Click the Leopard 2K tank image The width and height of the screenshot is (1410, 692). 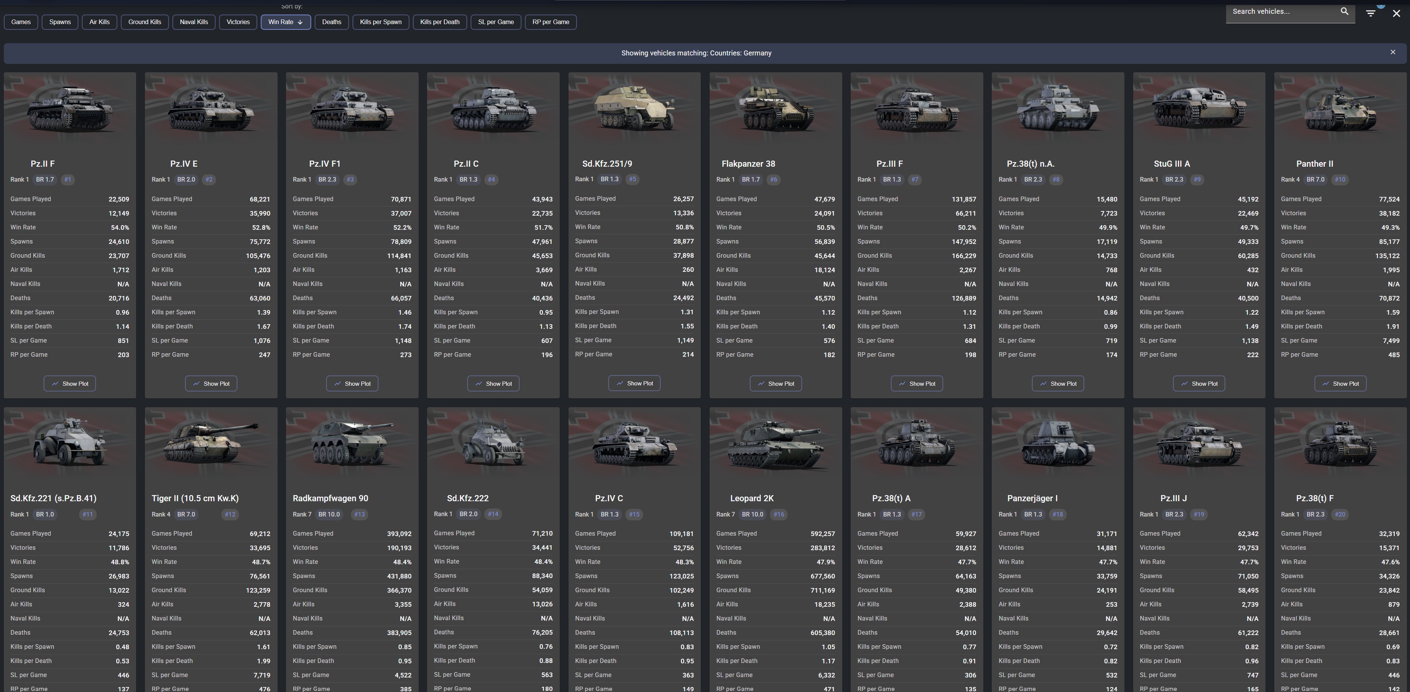(776, 445)
